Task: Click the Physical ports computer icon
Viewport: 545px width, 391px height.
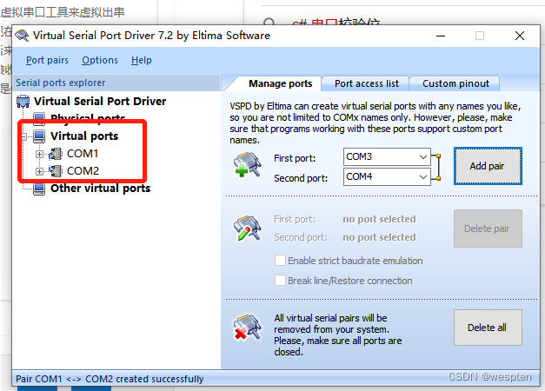Action: click(x=39, y=118)
